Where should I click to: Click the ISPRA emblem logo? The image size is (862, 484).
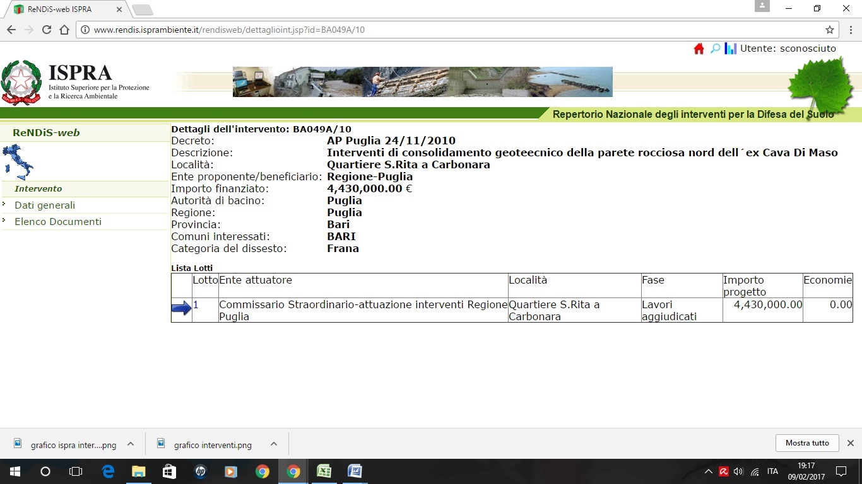click(21, 83)
